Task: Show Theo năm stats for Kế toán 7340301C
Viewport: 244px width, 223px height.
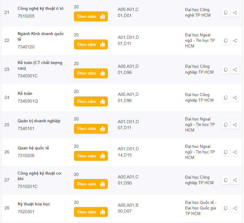Action: (91, 73)
